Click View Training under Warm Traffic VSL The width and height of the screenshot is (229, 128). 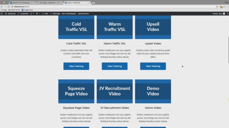point(115,66)
